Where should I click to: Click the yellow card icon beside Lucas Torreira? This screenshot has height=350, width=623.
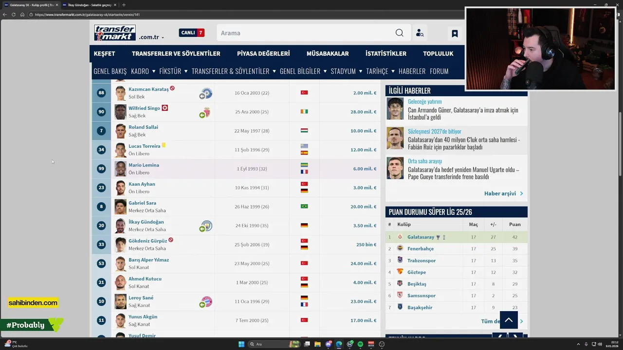(x=164, y=145)
